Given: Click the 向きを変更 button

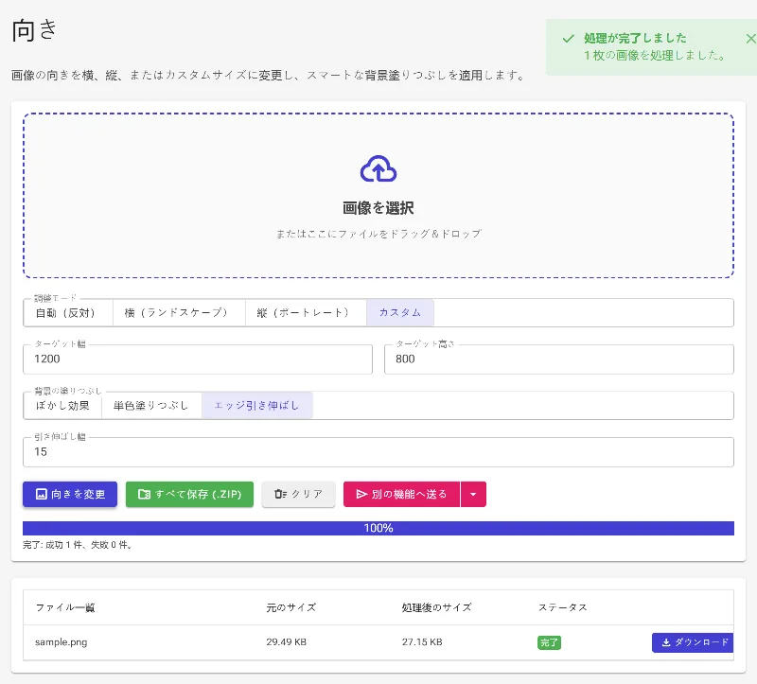Looking at the screenshot, I should (x=70, y=494).
